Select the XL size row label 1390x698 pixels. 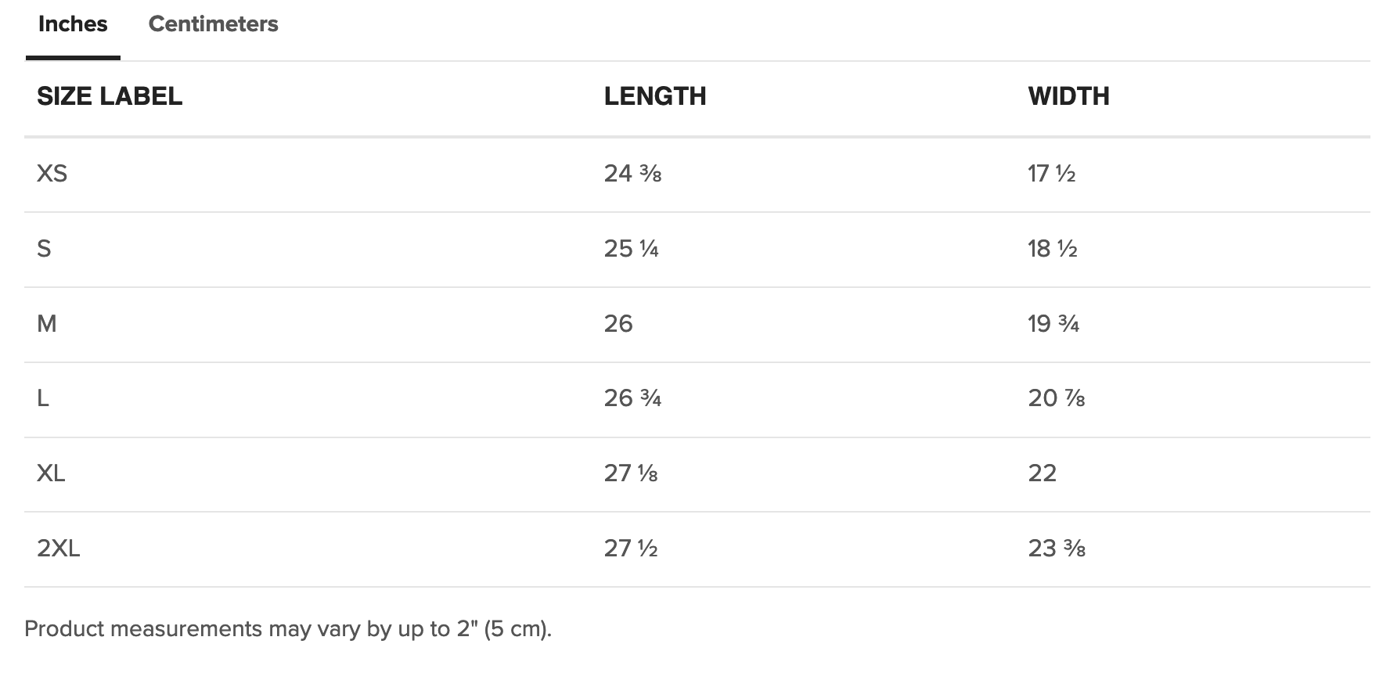[x=51, y=473]
